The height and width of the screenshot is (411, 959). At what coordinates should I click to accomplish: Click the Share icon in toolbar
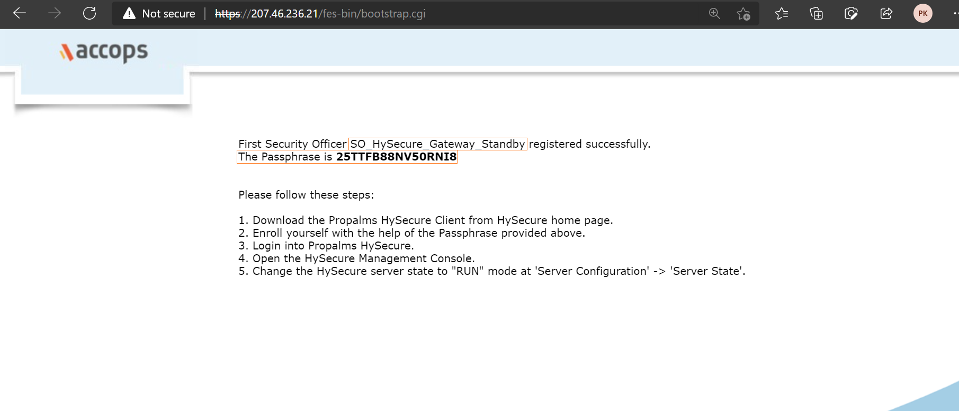(x=886, y=14)
